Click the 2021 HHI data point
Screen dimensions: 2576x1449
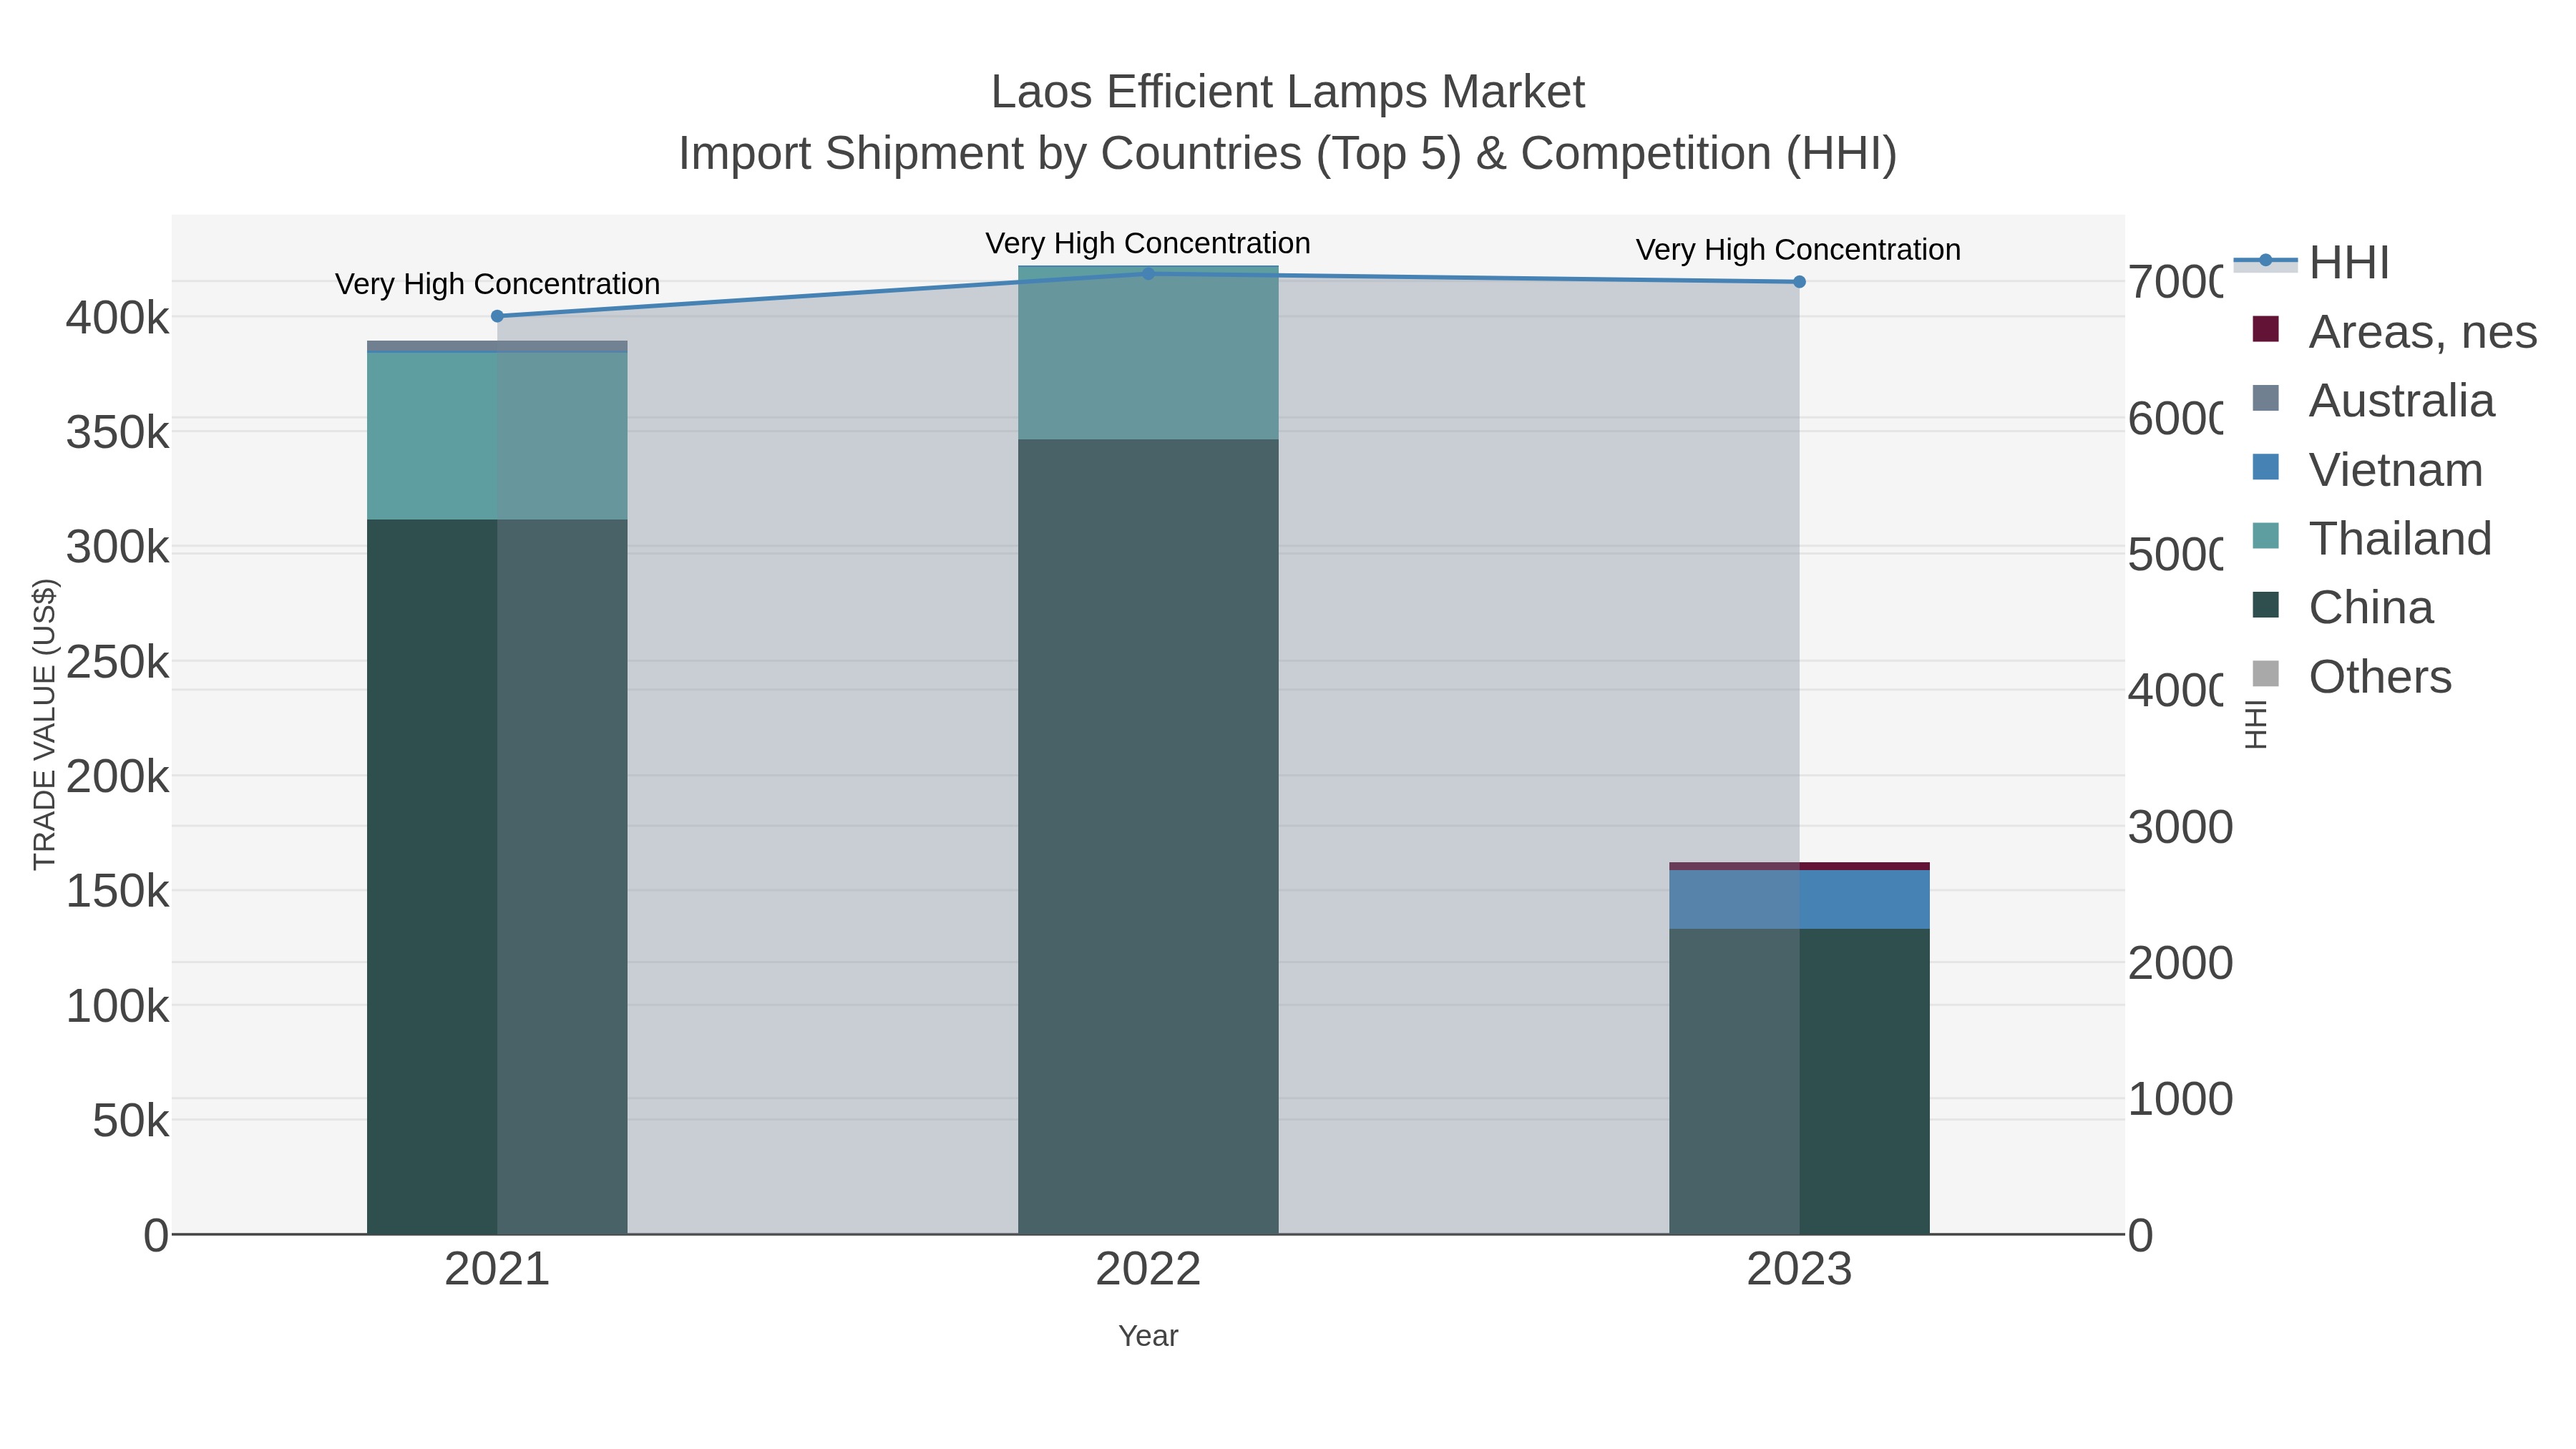[497, 316]
